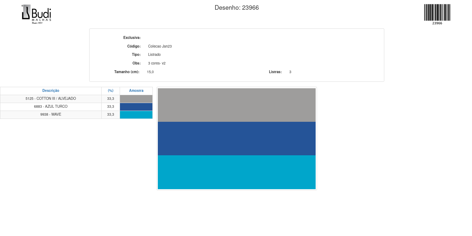This screenshot has width=472, height=236.
Task: Click the Listrado type value
Action: (154, 55)
